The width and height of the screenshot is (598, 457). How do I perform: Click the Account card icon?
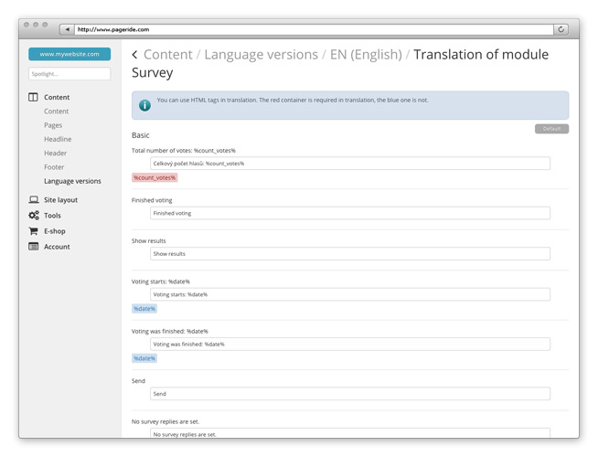34,247
